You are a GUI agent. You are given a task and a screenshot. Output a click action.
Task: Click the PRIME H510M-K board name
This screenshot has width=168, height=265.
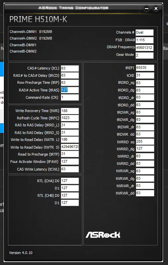coord(38,19)
